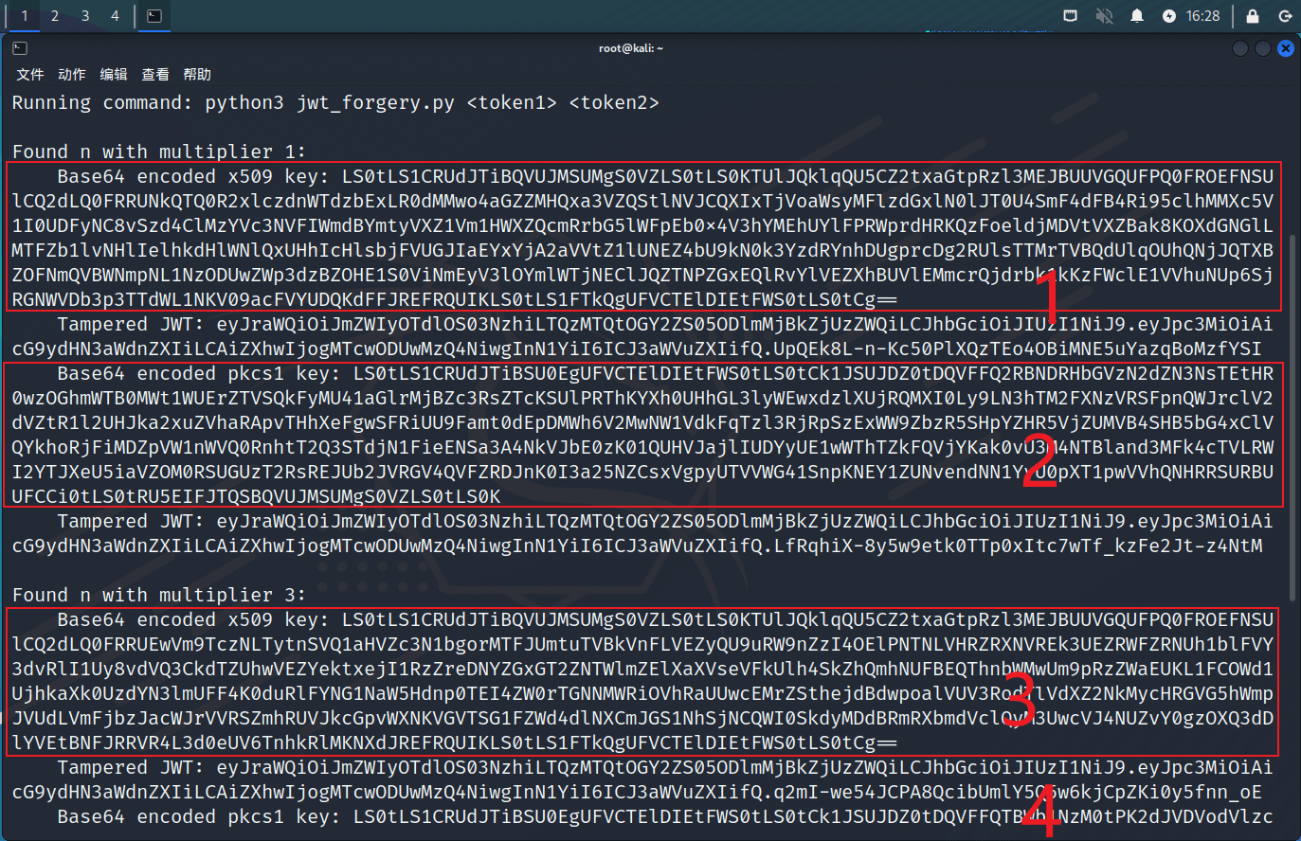Open the display/screen tray icon
Viewport: 1301px width, 841px height.
pos(1071,16)
